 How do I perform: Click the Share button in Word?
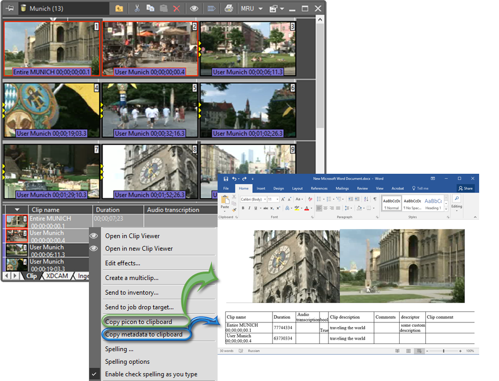[x=465, y=188]
